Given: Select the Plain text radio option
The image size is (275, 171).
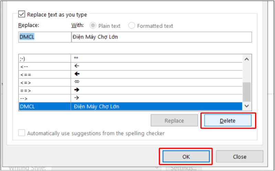Looking at the screenshot, I should (x=93, y=26).
